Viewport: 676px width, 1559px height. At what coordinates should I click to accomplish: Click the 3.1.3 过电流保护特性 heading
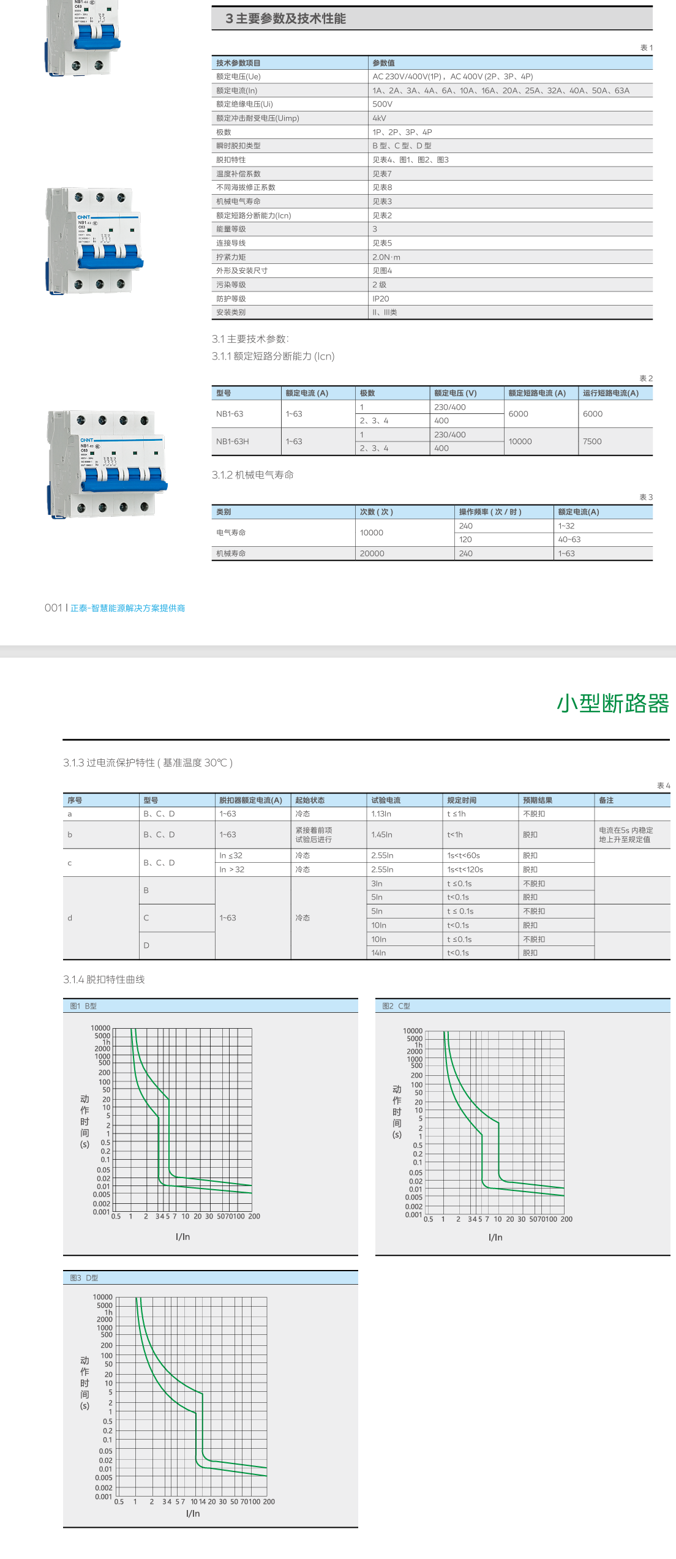coord(148,763)
